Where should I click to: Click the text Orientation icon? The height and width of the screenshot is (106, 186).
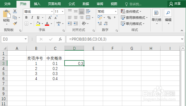coord(84,23)
